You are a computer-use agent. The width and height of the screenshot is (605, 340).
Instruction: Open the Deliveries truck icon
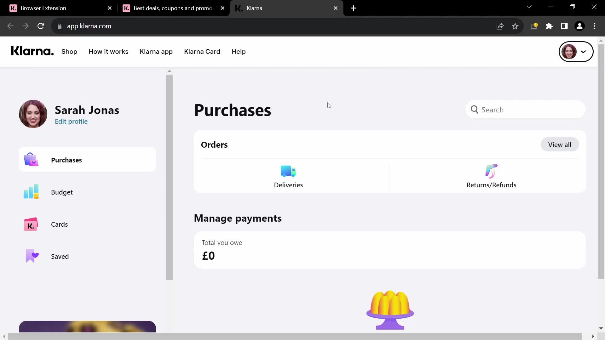pos(288,171)
